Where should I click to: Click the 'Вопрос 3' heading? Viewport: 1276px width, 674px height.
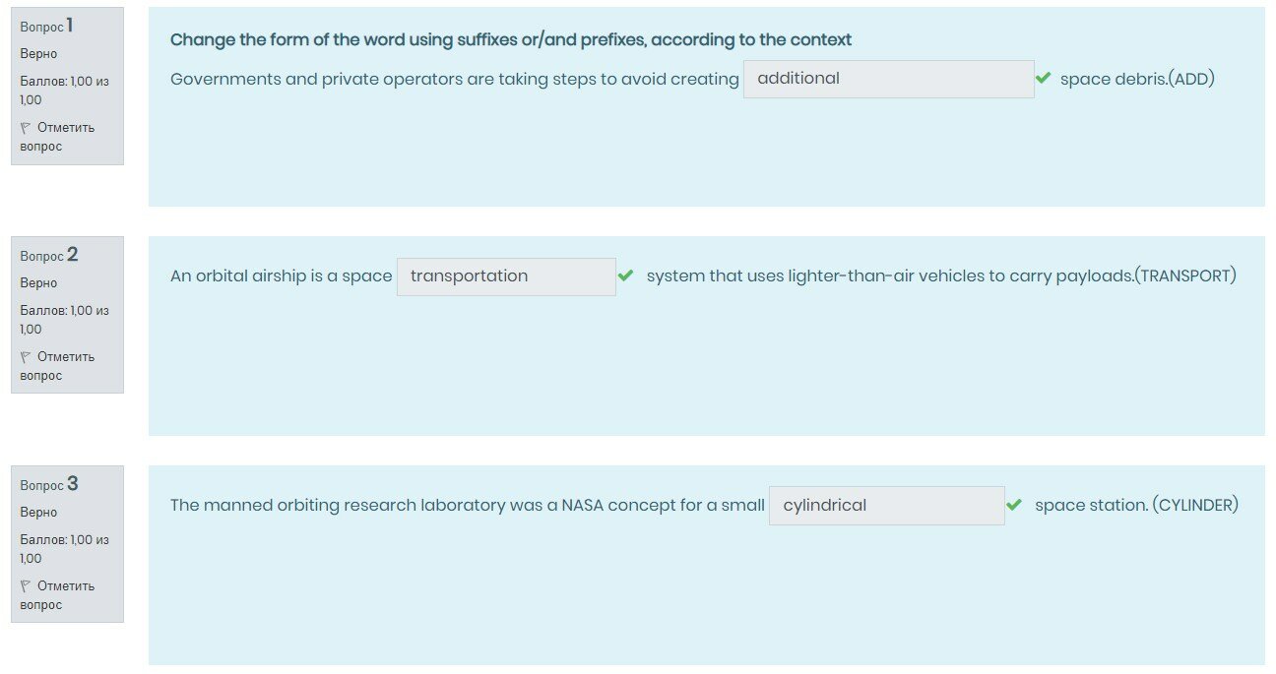[x=48, y=485]
